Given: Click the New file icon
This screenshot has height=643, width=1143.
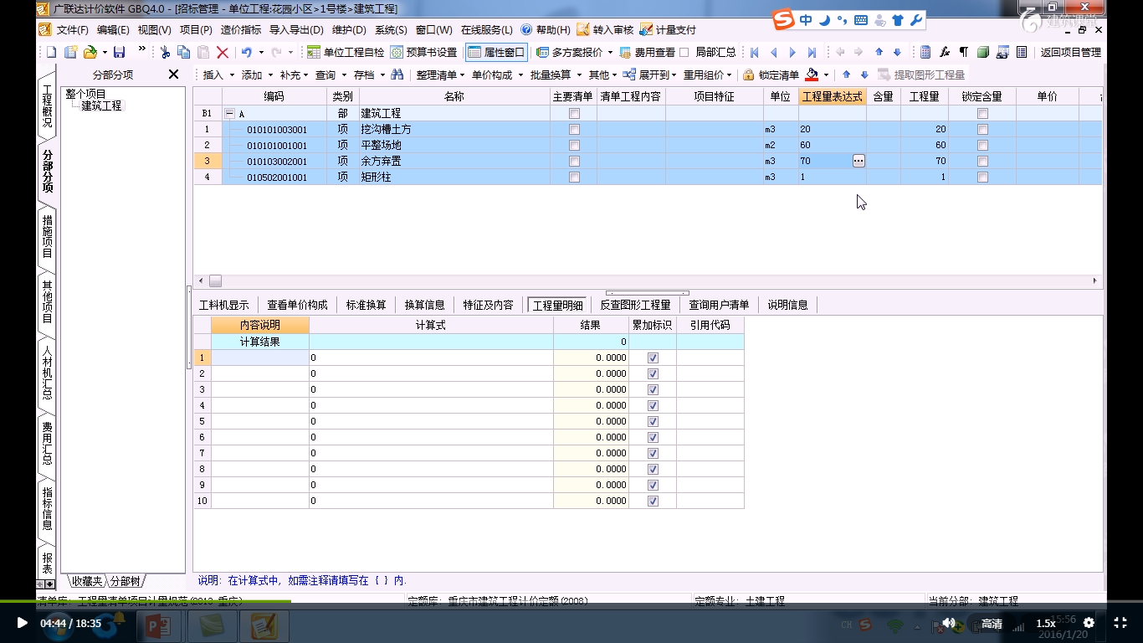Looking at the screenshot, I should point(52,52).
